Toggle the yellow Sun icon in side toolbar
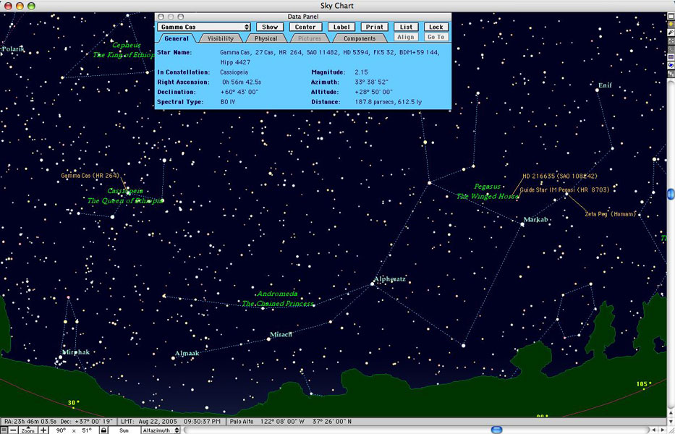The image size is (675, 434). click(x=671, y=24)
